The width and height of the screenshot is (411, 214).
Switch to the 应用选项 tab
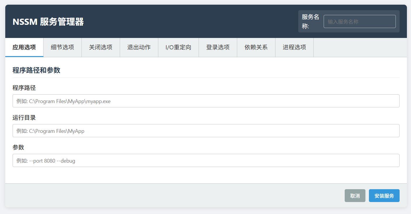24,47
